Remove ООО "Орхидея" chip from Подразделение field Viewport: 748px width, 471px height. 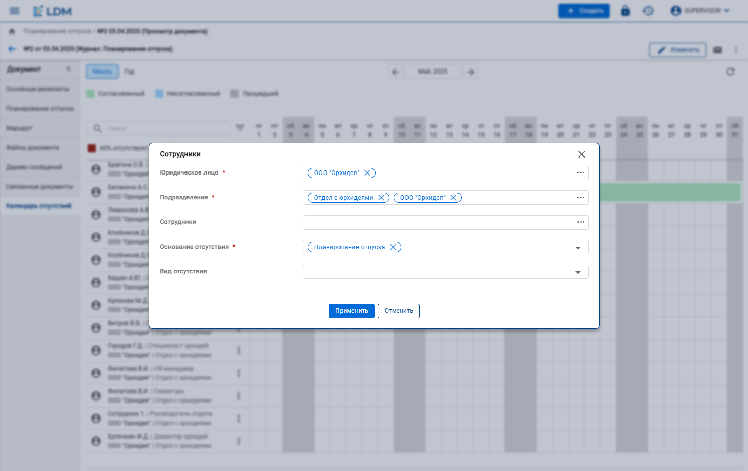(x=453, y=198)
